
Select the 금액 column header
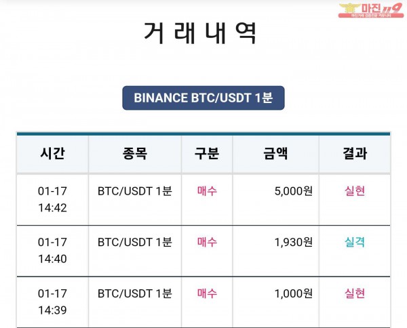point(275,154)
